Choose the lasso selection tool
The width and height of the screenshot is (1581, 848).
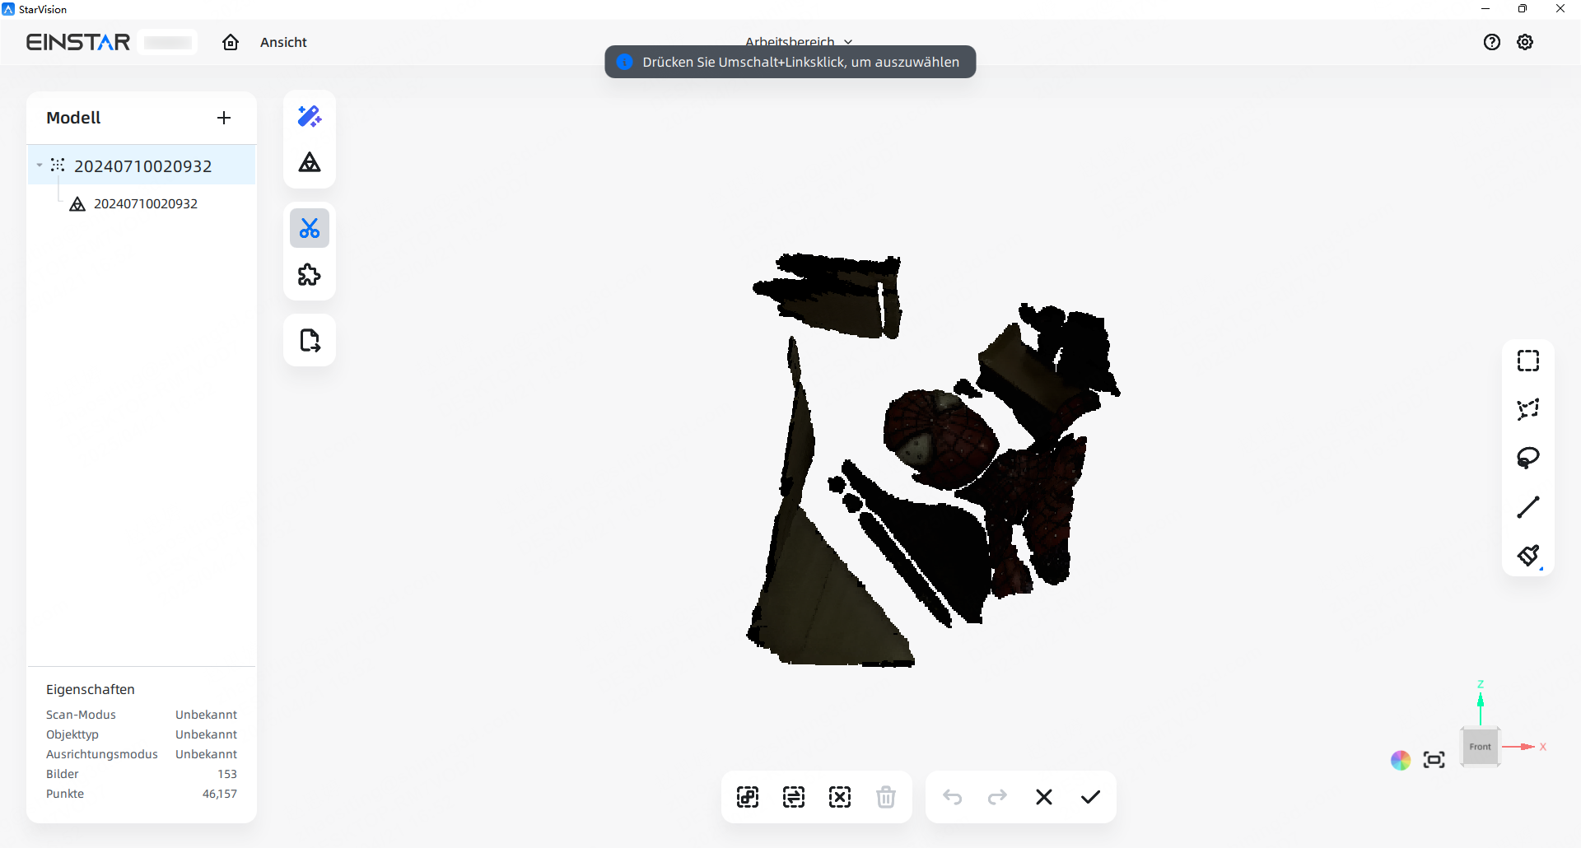pyautogui.click(x=1528, y=458)
